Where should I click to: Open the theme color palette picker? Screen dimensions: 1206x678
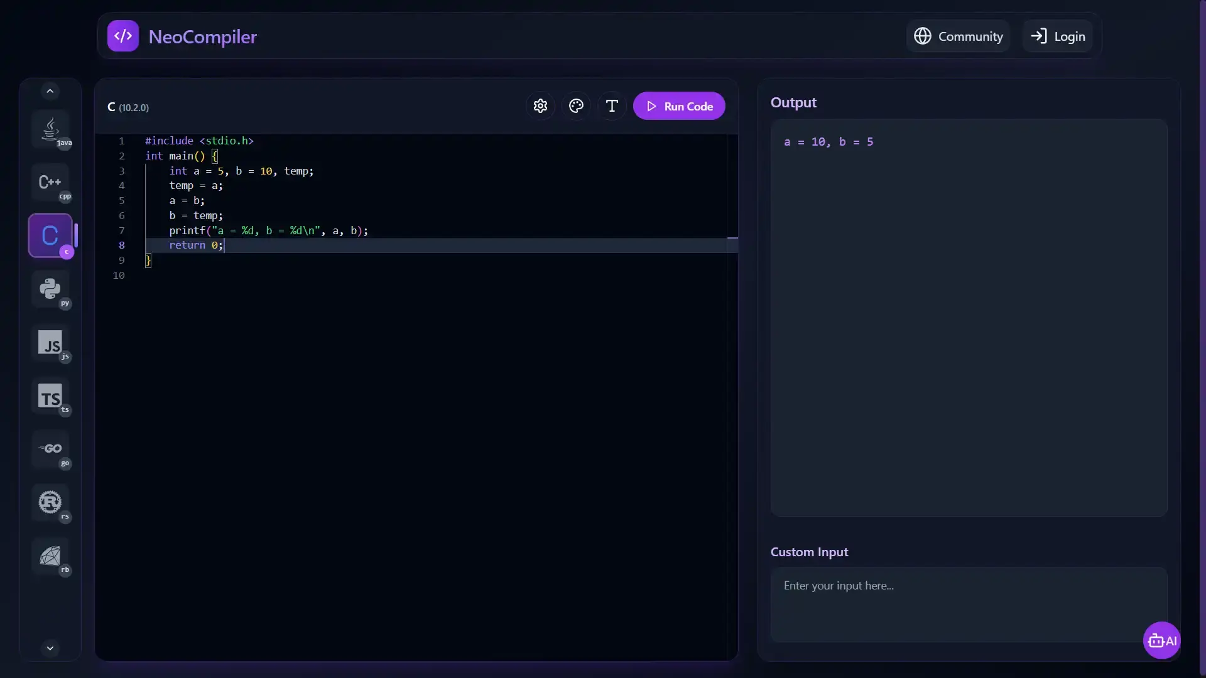click(576, 105)
